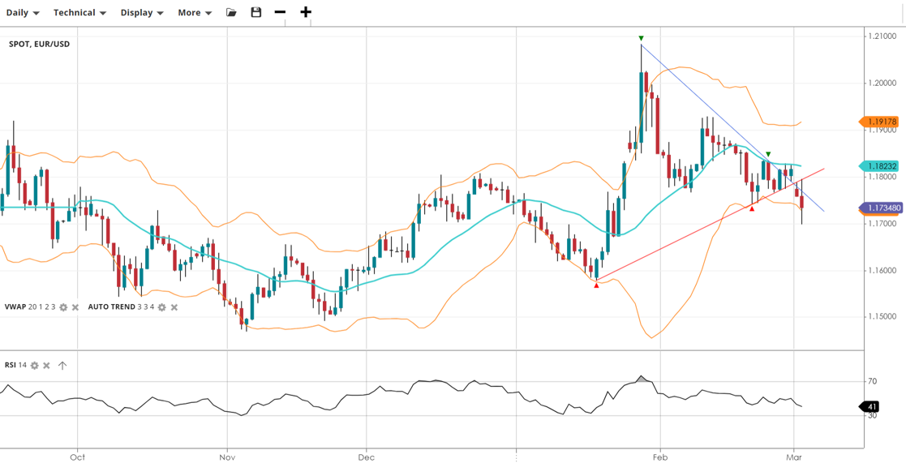
Task: Expand the Daily timeframe dropdown
Action: pyautogui.click(x=23, y=13)
